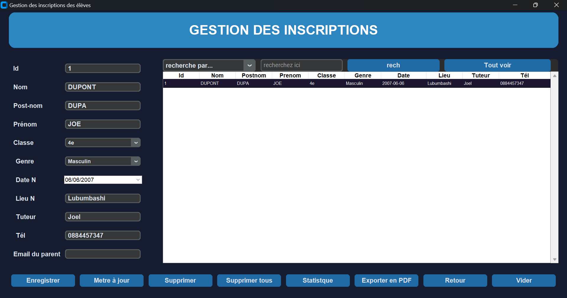Image resolution: width=567 pixels, height=298 pixels.
Task: Open the Date N date picker
Action: (x=138, y=180)
